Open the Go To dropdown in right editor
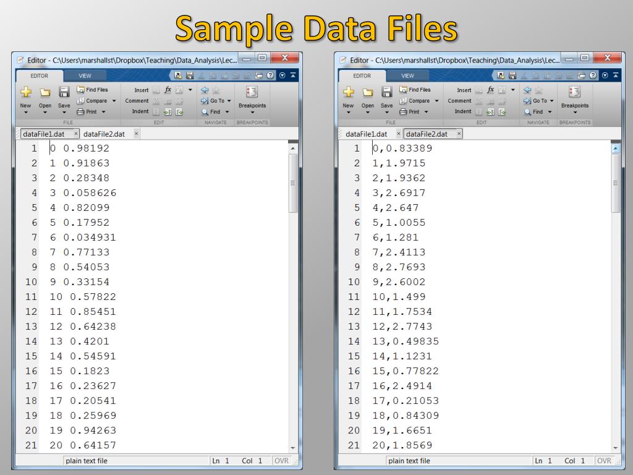Screen dimensions: 633x475 click(x=552, y=101)
